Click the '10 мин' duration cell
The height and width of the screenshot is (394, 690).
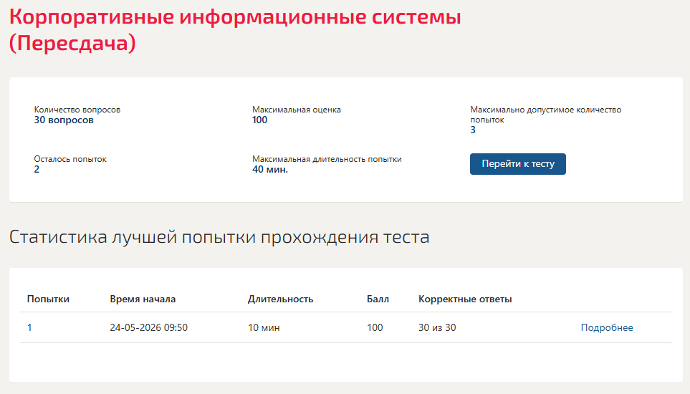(264, 327)
